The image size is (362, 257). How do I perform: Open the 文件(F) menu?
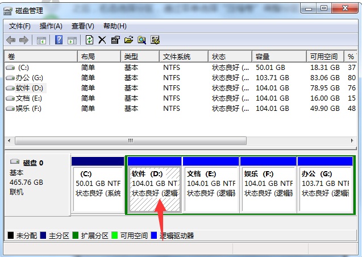coord(20,26)
